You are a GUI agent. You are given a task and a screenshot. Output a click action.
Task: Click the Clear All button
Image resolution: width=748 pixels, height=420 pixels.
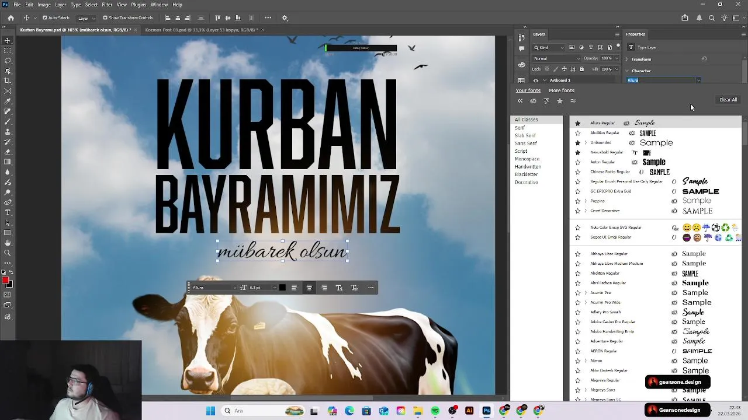pos(728,100)
